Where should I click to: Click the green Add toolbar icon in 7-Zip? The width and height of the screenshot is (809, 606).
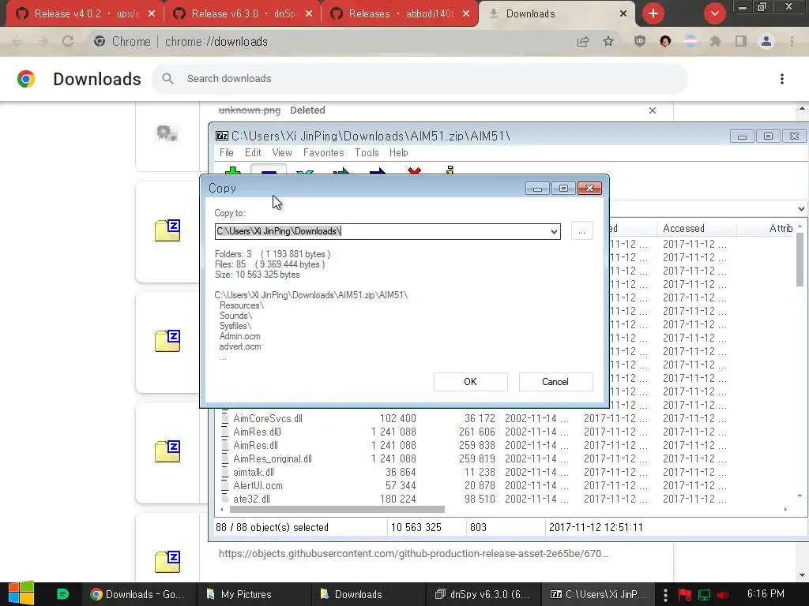(x=233, y=170)
